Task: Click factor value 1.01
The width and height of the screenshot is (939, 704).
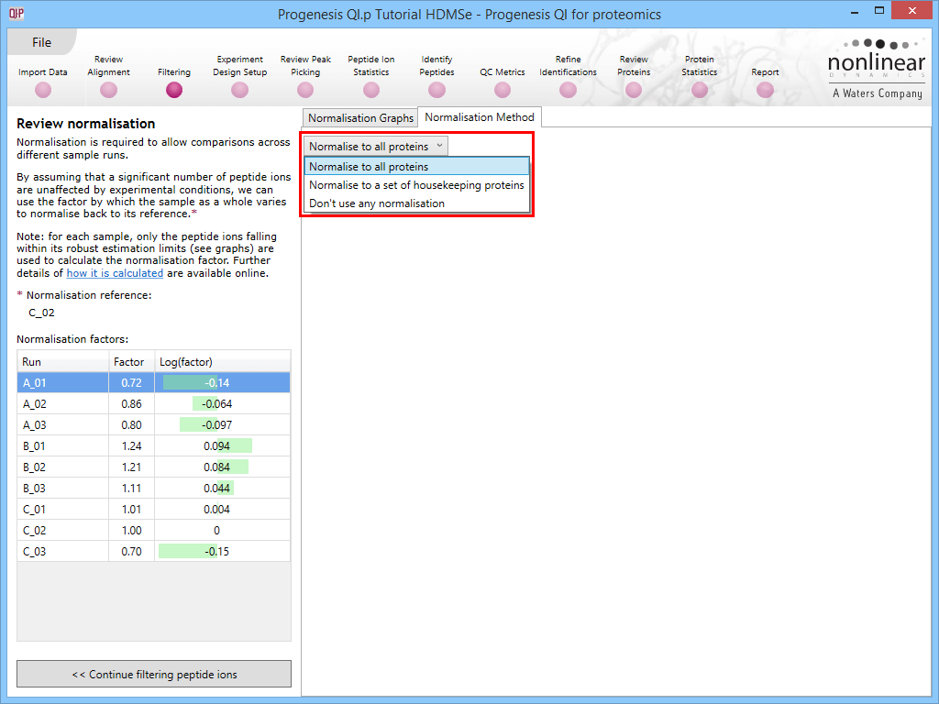Action: click(132, 509)
